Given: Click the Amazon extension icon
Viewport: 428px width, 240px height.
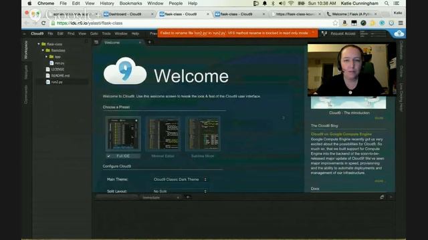Looking at the screenshot, I should (345, 23).
